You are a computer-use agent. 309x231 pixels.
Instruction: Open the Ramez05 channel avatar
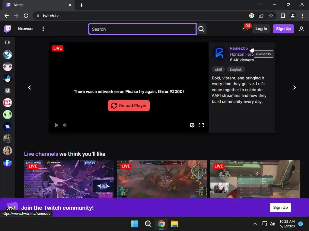pos(219,53)
